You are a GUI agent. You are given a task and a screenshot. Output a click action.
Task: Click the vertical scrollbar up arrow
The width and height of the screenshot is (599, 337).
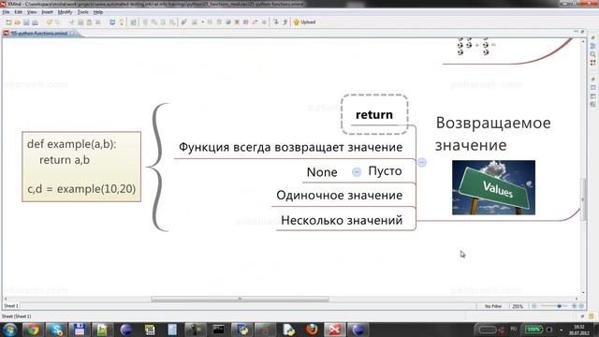(x=583, y=40)
